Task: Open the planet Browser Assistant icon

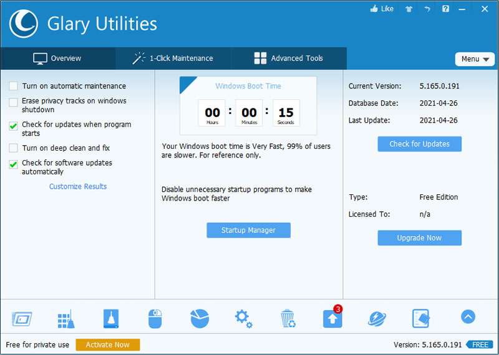Action: pos(377,318)
